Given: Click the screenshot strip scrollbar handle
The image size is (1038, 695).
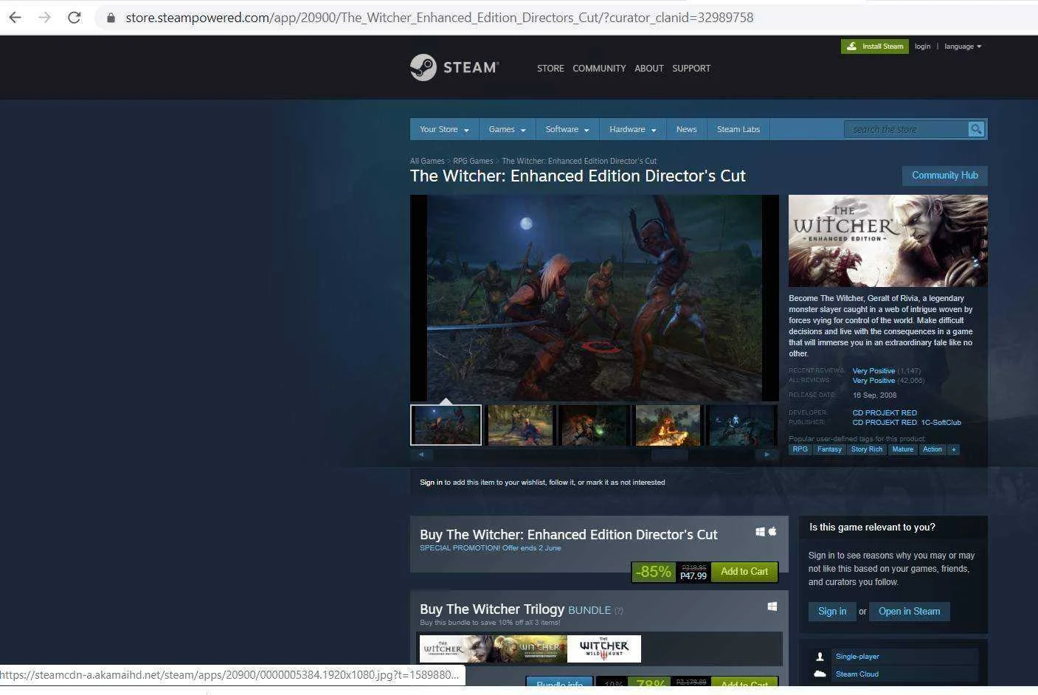Looking at the screenshot, I should point(669,454).
